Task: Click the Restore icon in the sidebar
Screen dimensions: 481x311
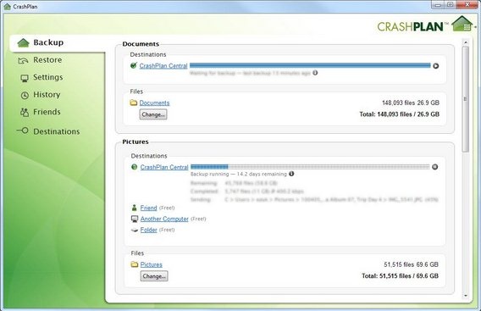Action: pos(24,60)
